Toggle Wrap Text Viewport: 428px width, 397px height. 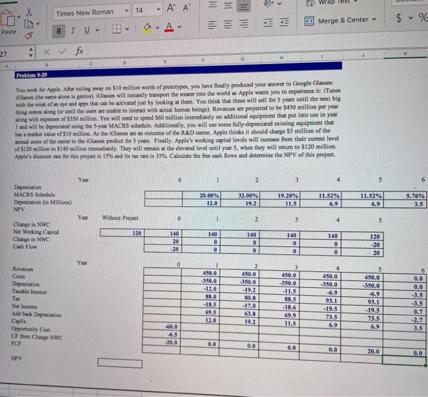click(x=331, y=2)
